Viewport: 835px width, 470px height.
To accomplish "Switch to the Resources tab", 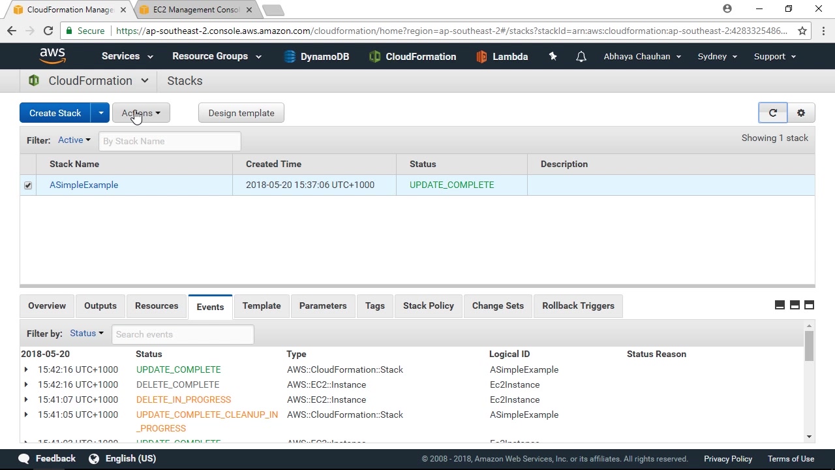I will pyautogui.click(x=157, y=305).
